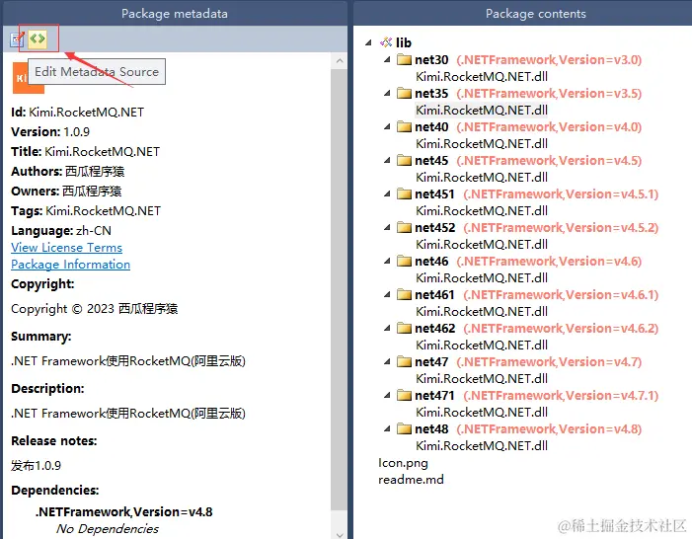The height and width of the screenshot is (539, 692).
Task: Click the Package contents panel header
Action: (522, 13)
